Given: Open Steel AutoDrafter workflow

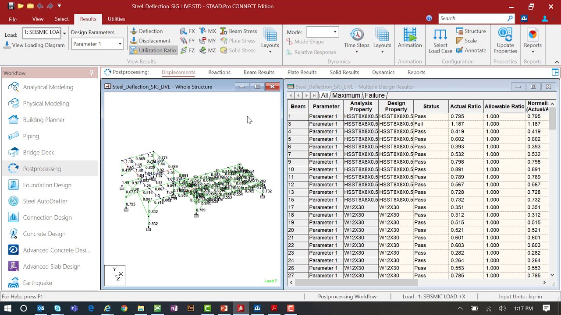Looking at the screenshot, I should click(50, 201).
